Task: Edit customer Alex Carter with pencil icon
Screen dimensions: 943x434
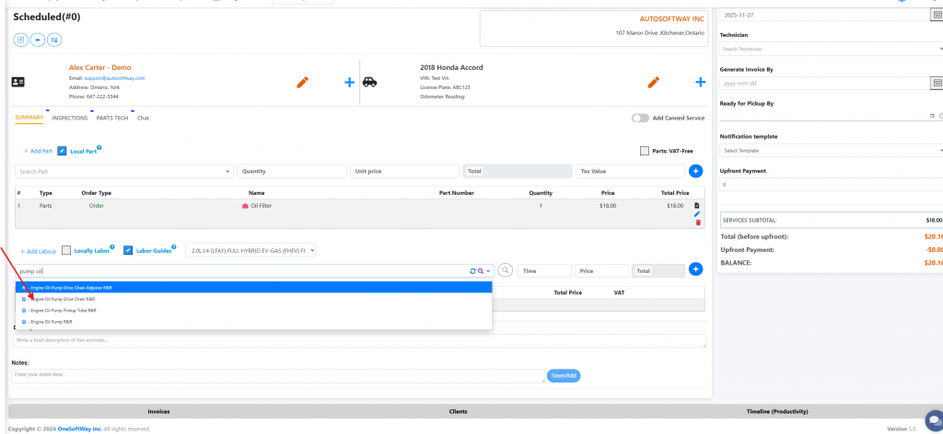Action: coord(302,82)
